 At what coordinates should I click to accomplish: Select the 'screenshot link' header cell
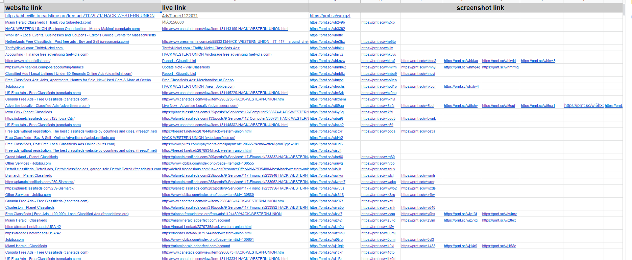(466, 8)
